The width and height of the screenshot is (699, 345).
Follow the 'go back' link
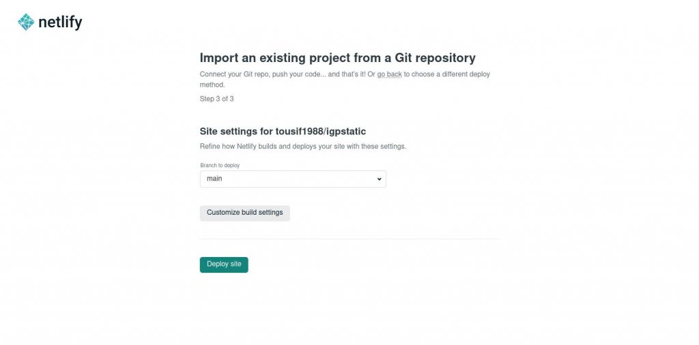[x=390, y=74]
